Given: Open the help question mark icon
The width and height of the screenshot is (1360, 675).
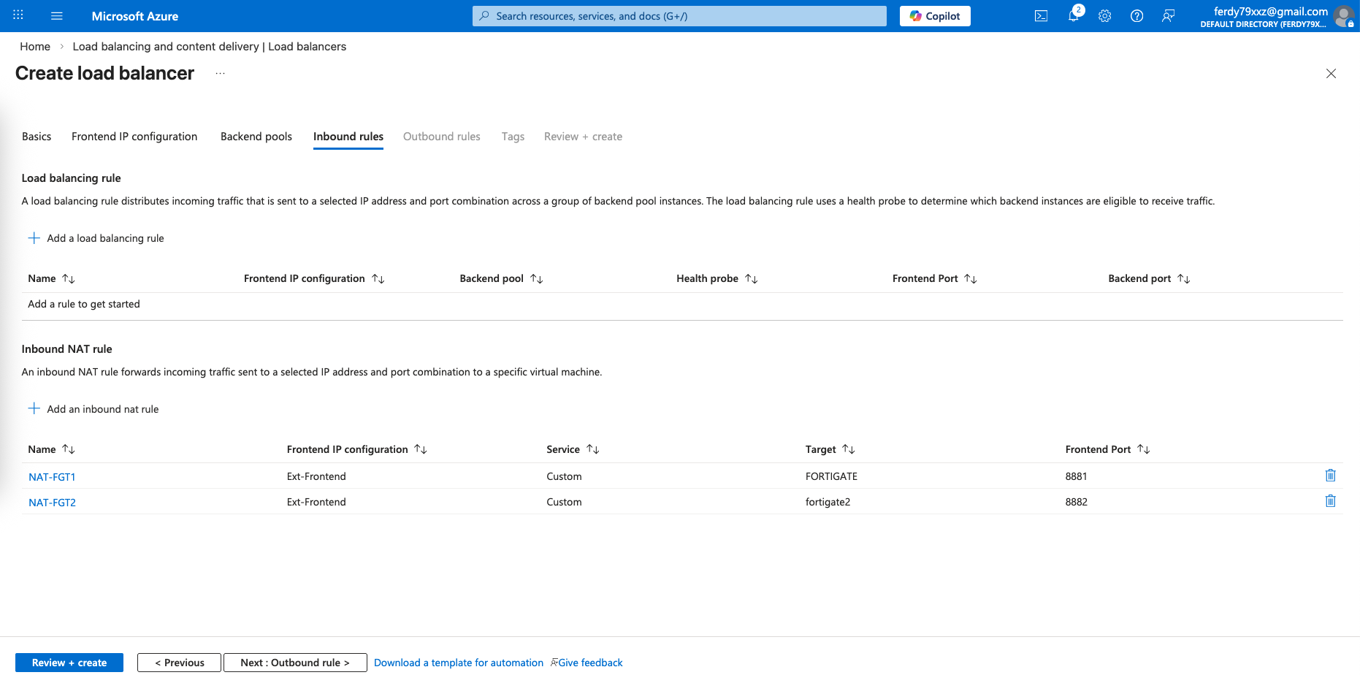Looking at the screenshot, I should 1136,16.
